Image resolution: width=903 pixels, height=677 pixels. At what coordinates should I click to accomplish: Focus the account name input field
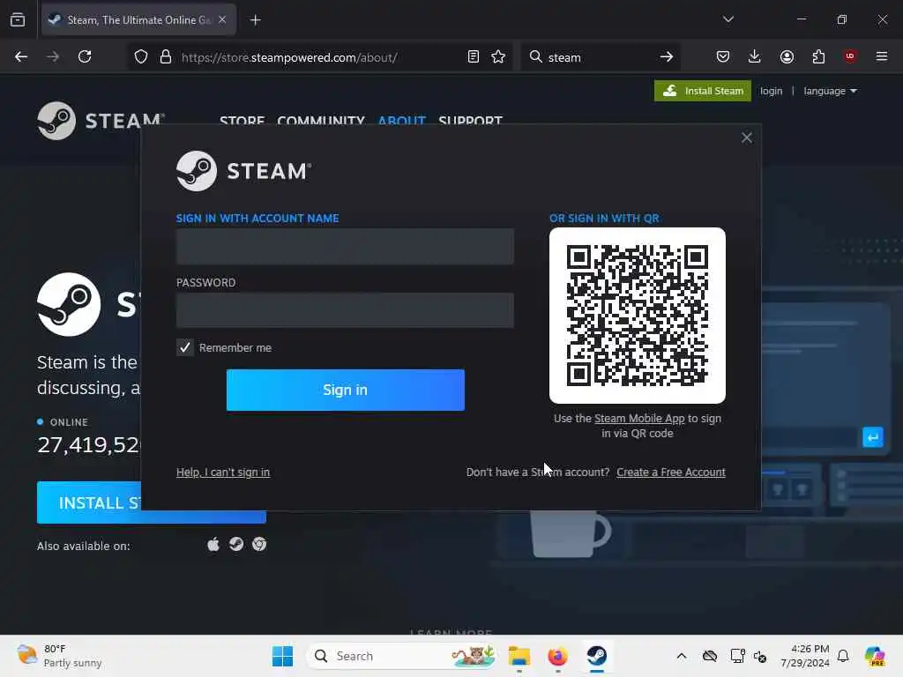345,247
